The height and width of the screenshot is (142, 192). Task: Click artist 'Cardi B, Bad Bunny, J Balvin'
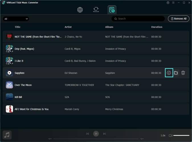pyautogui.click(x=80, y=61)
